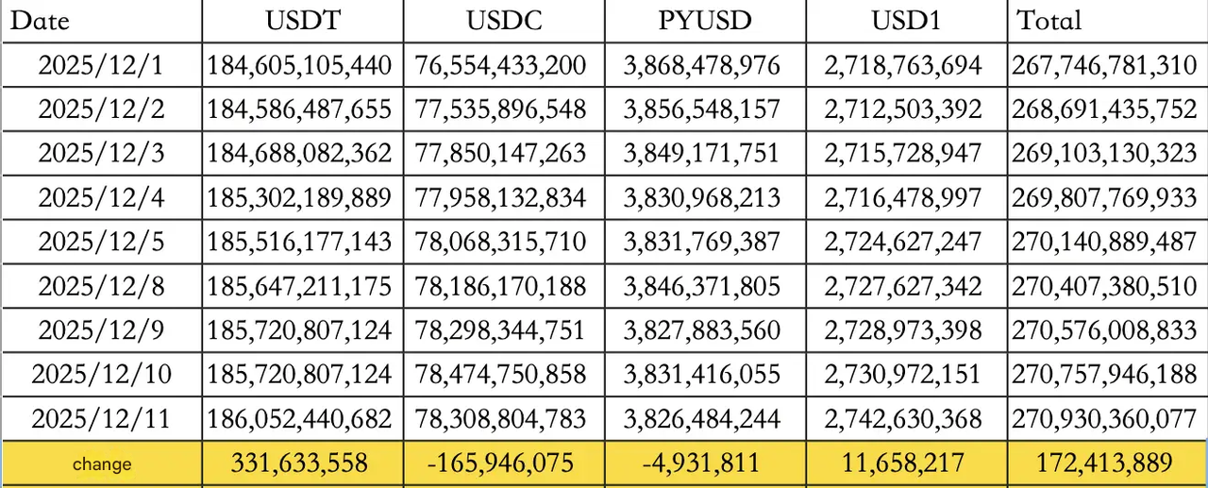Click the PYUSD column header
The height and width of the screenshot is (488, 1208).
702,21
